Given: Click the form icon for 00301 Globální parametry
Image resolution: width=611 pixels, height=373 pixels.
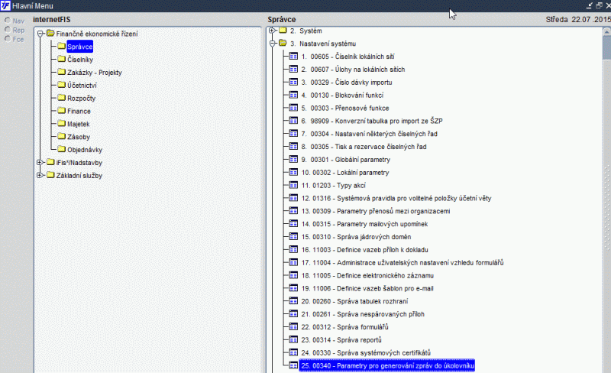Looking at the screenshot, I should (x=293, y=159).
